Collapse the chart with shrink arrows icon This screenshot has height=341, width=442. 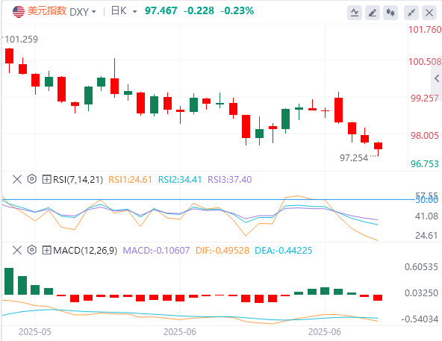click(x=411, y=13)
